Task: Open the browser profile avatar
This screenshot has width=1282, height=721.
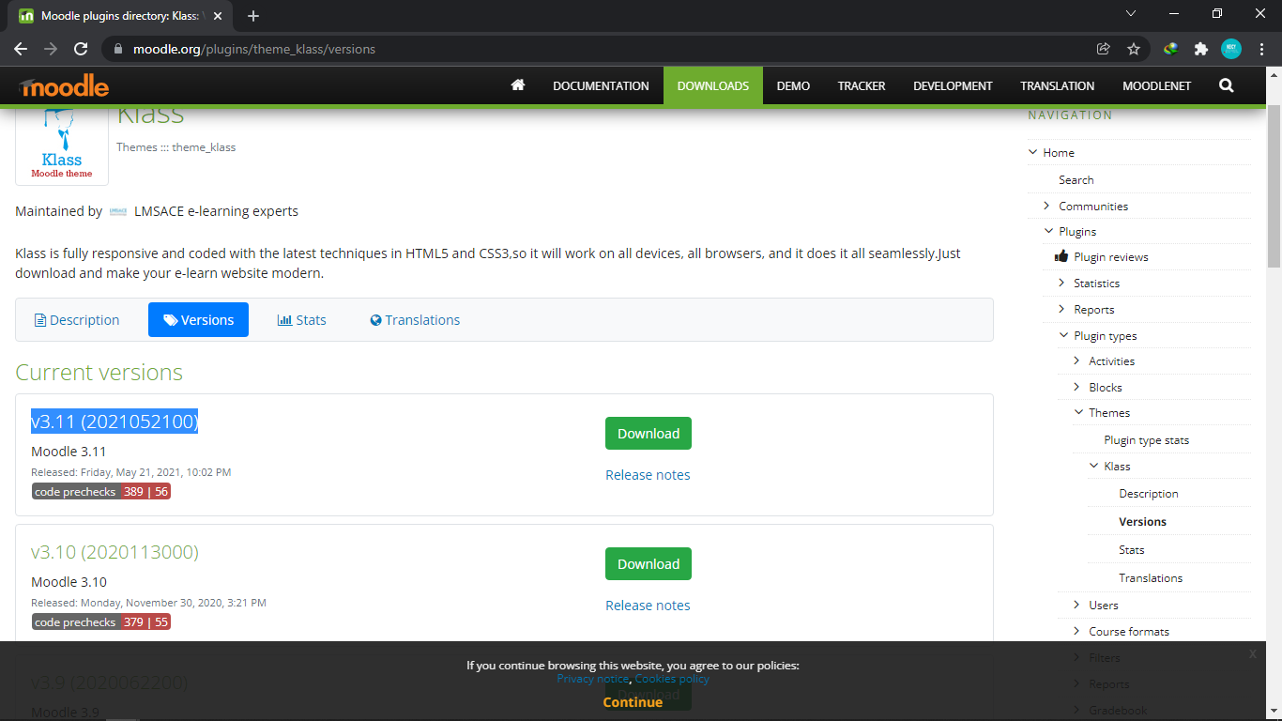Action: (1230, 49)
